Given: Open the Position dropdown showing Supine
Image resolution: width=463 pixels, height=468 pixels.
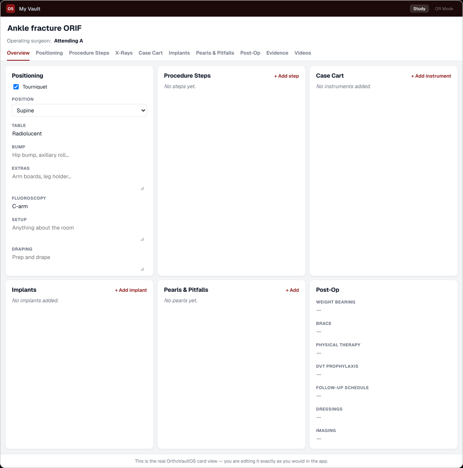Looking at the screenshot, I should (x=79, y=110).
